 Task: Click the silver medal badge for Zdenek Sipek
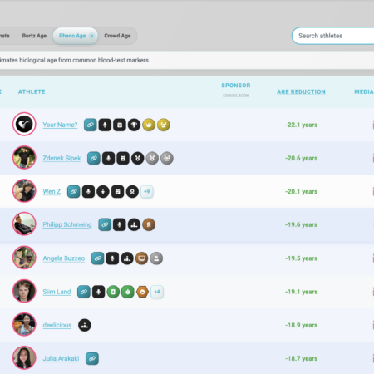click(152, 158)
